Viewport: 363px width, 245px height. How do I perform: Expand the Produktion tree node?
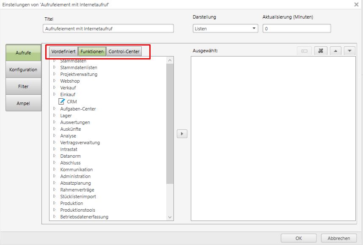coord(55,203)
